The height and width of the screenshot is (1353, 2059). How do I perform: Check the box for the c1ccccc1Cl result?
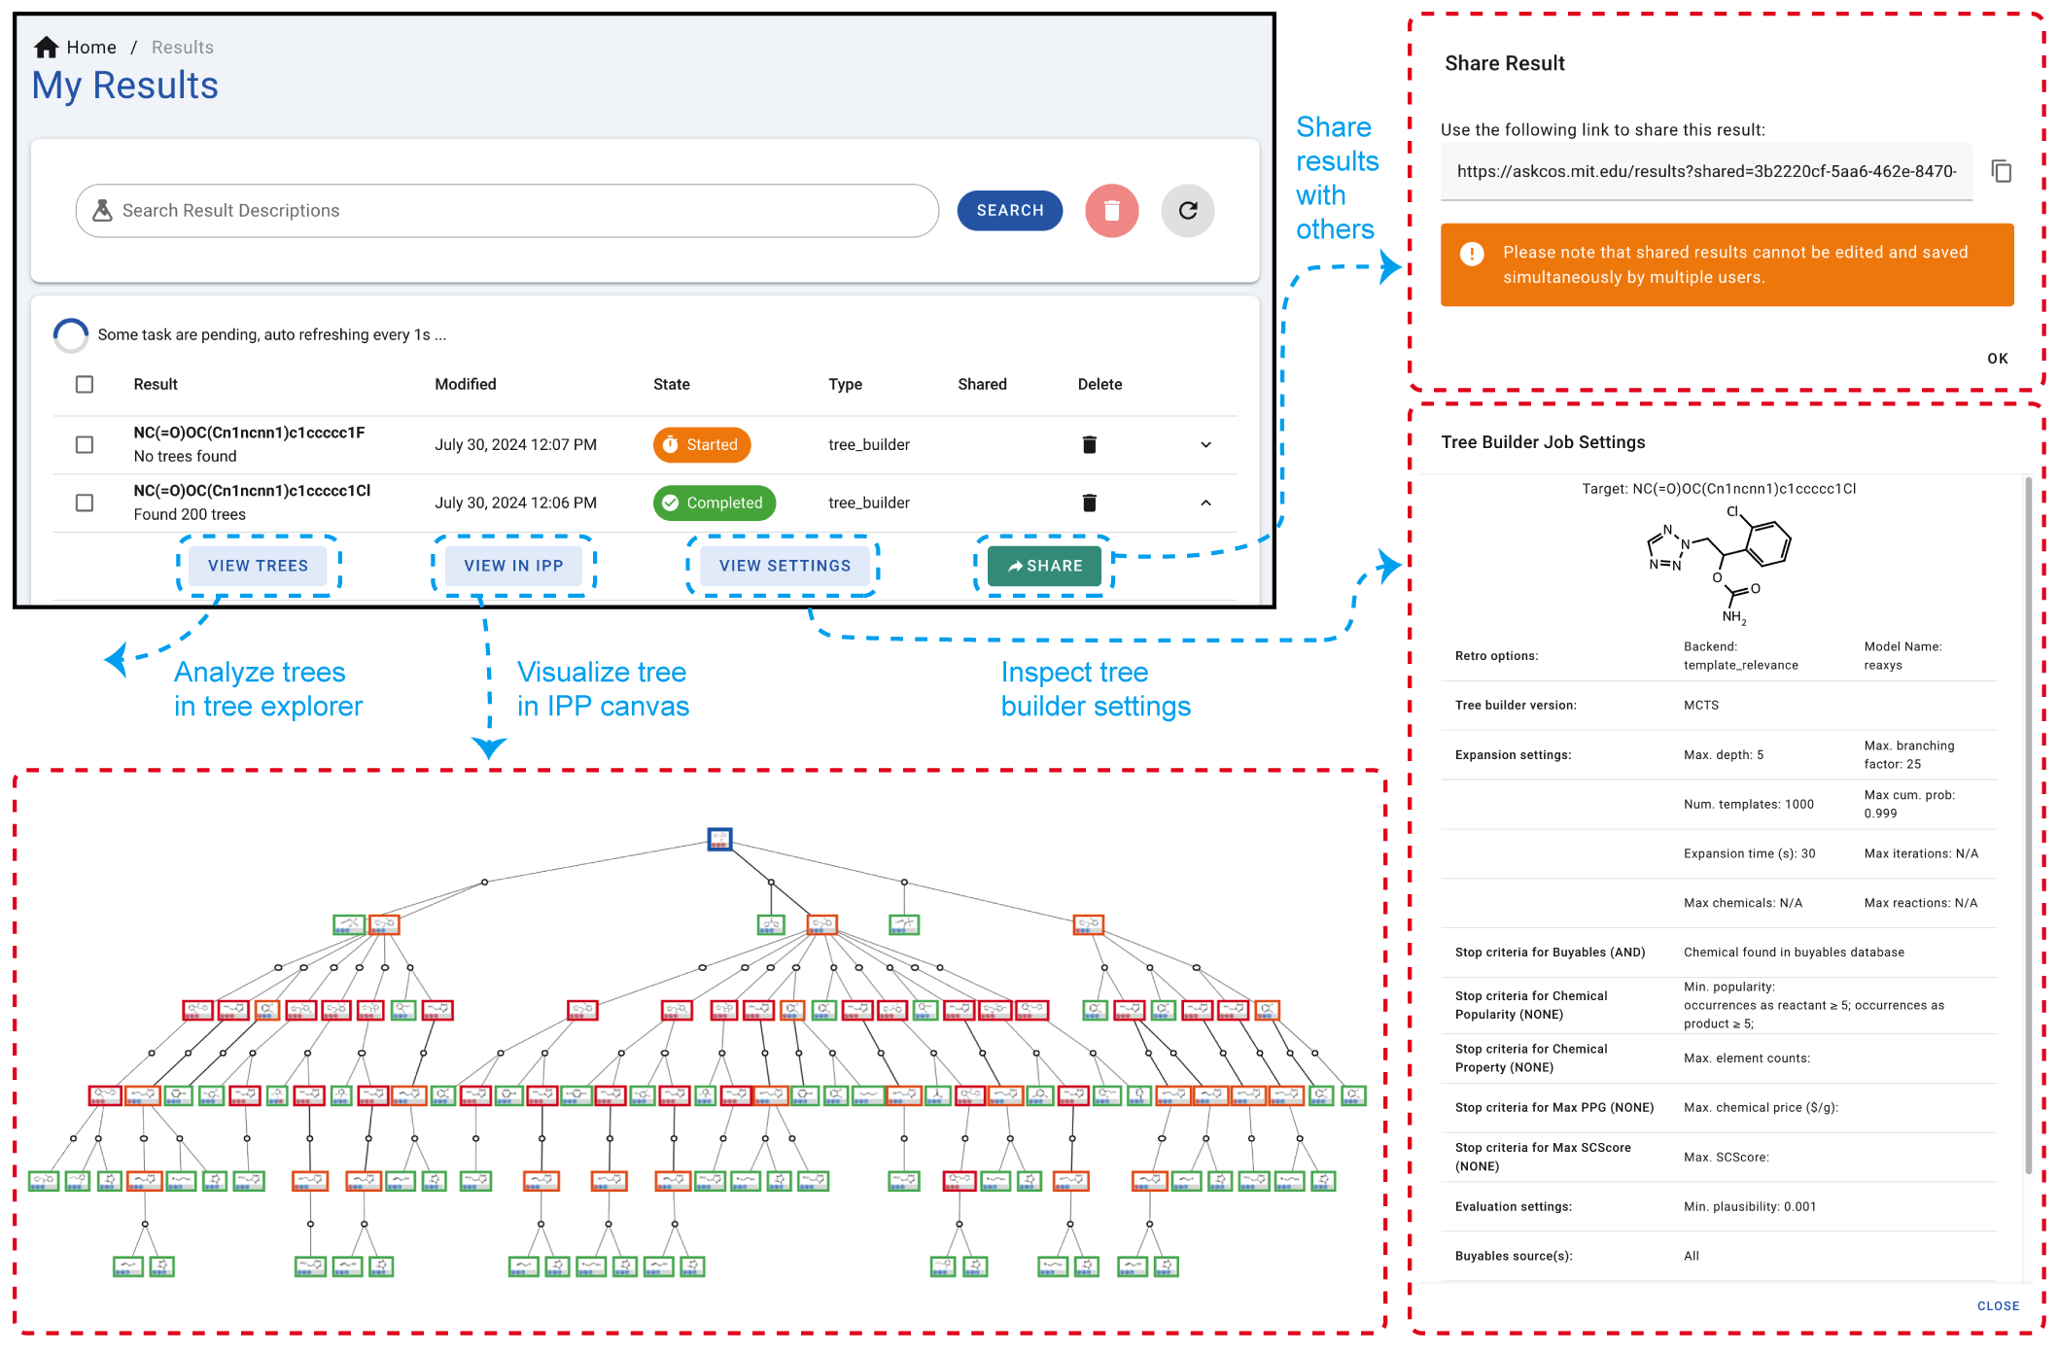(85, 503)
